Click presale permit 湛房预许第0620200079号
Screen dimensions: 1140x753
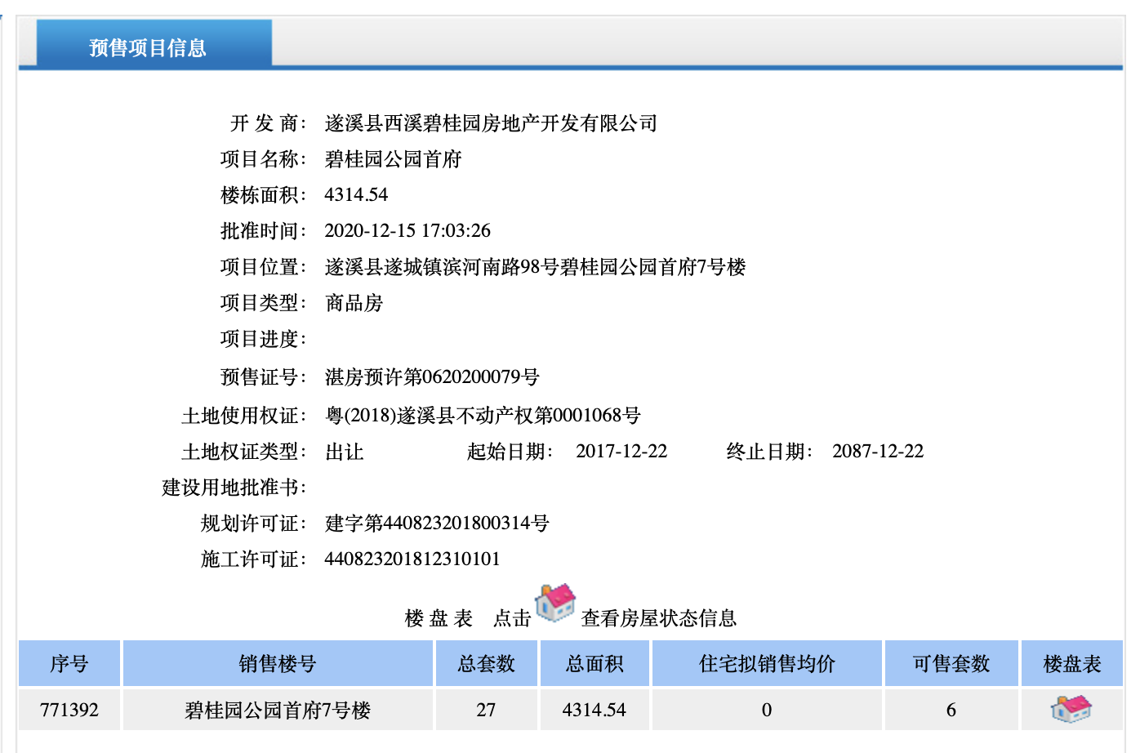432,376
